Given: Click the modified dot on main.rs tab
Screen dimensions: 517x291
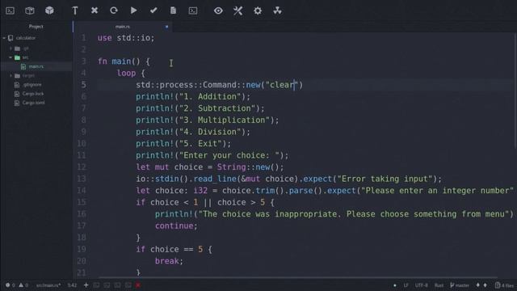Looking at the screenshot, I should 166,27.
